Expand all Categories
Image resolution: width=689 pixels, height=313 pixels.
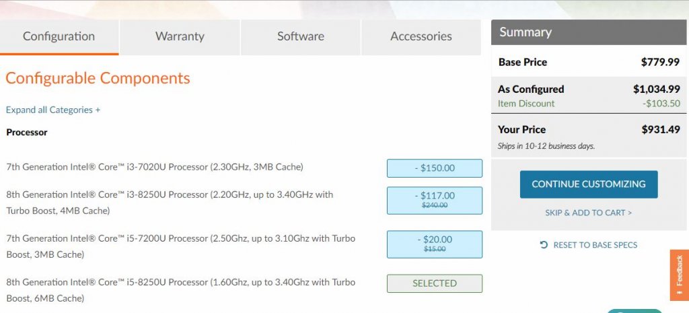pyautogui.click(x=52, y=110)
